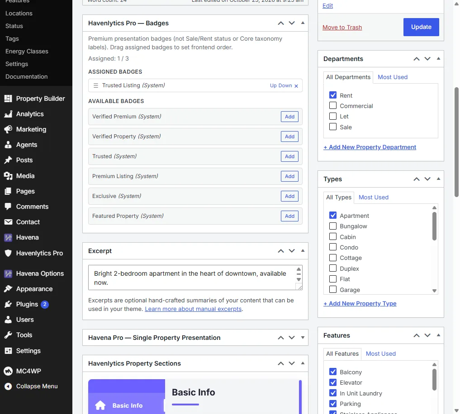The width and height of the screenshot is (460, 414).
Task: Click the Types list scrollbar thumb
Action: (x=435, y=226)
